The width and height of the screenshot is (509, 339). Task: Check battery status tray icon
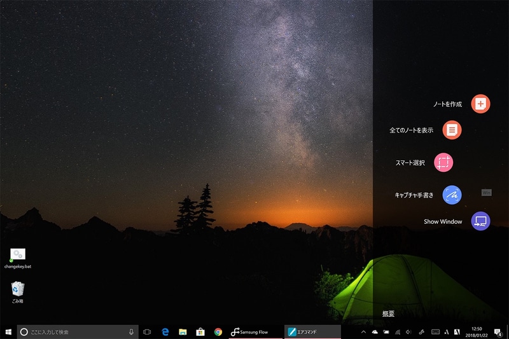tap(386, 332)
